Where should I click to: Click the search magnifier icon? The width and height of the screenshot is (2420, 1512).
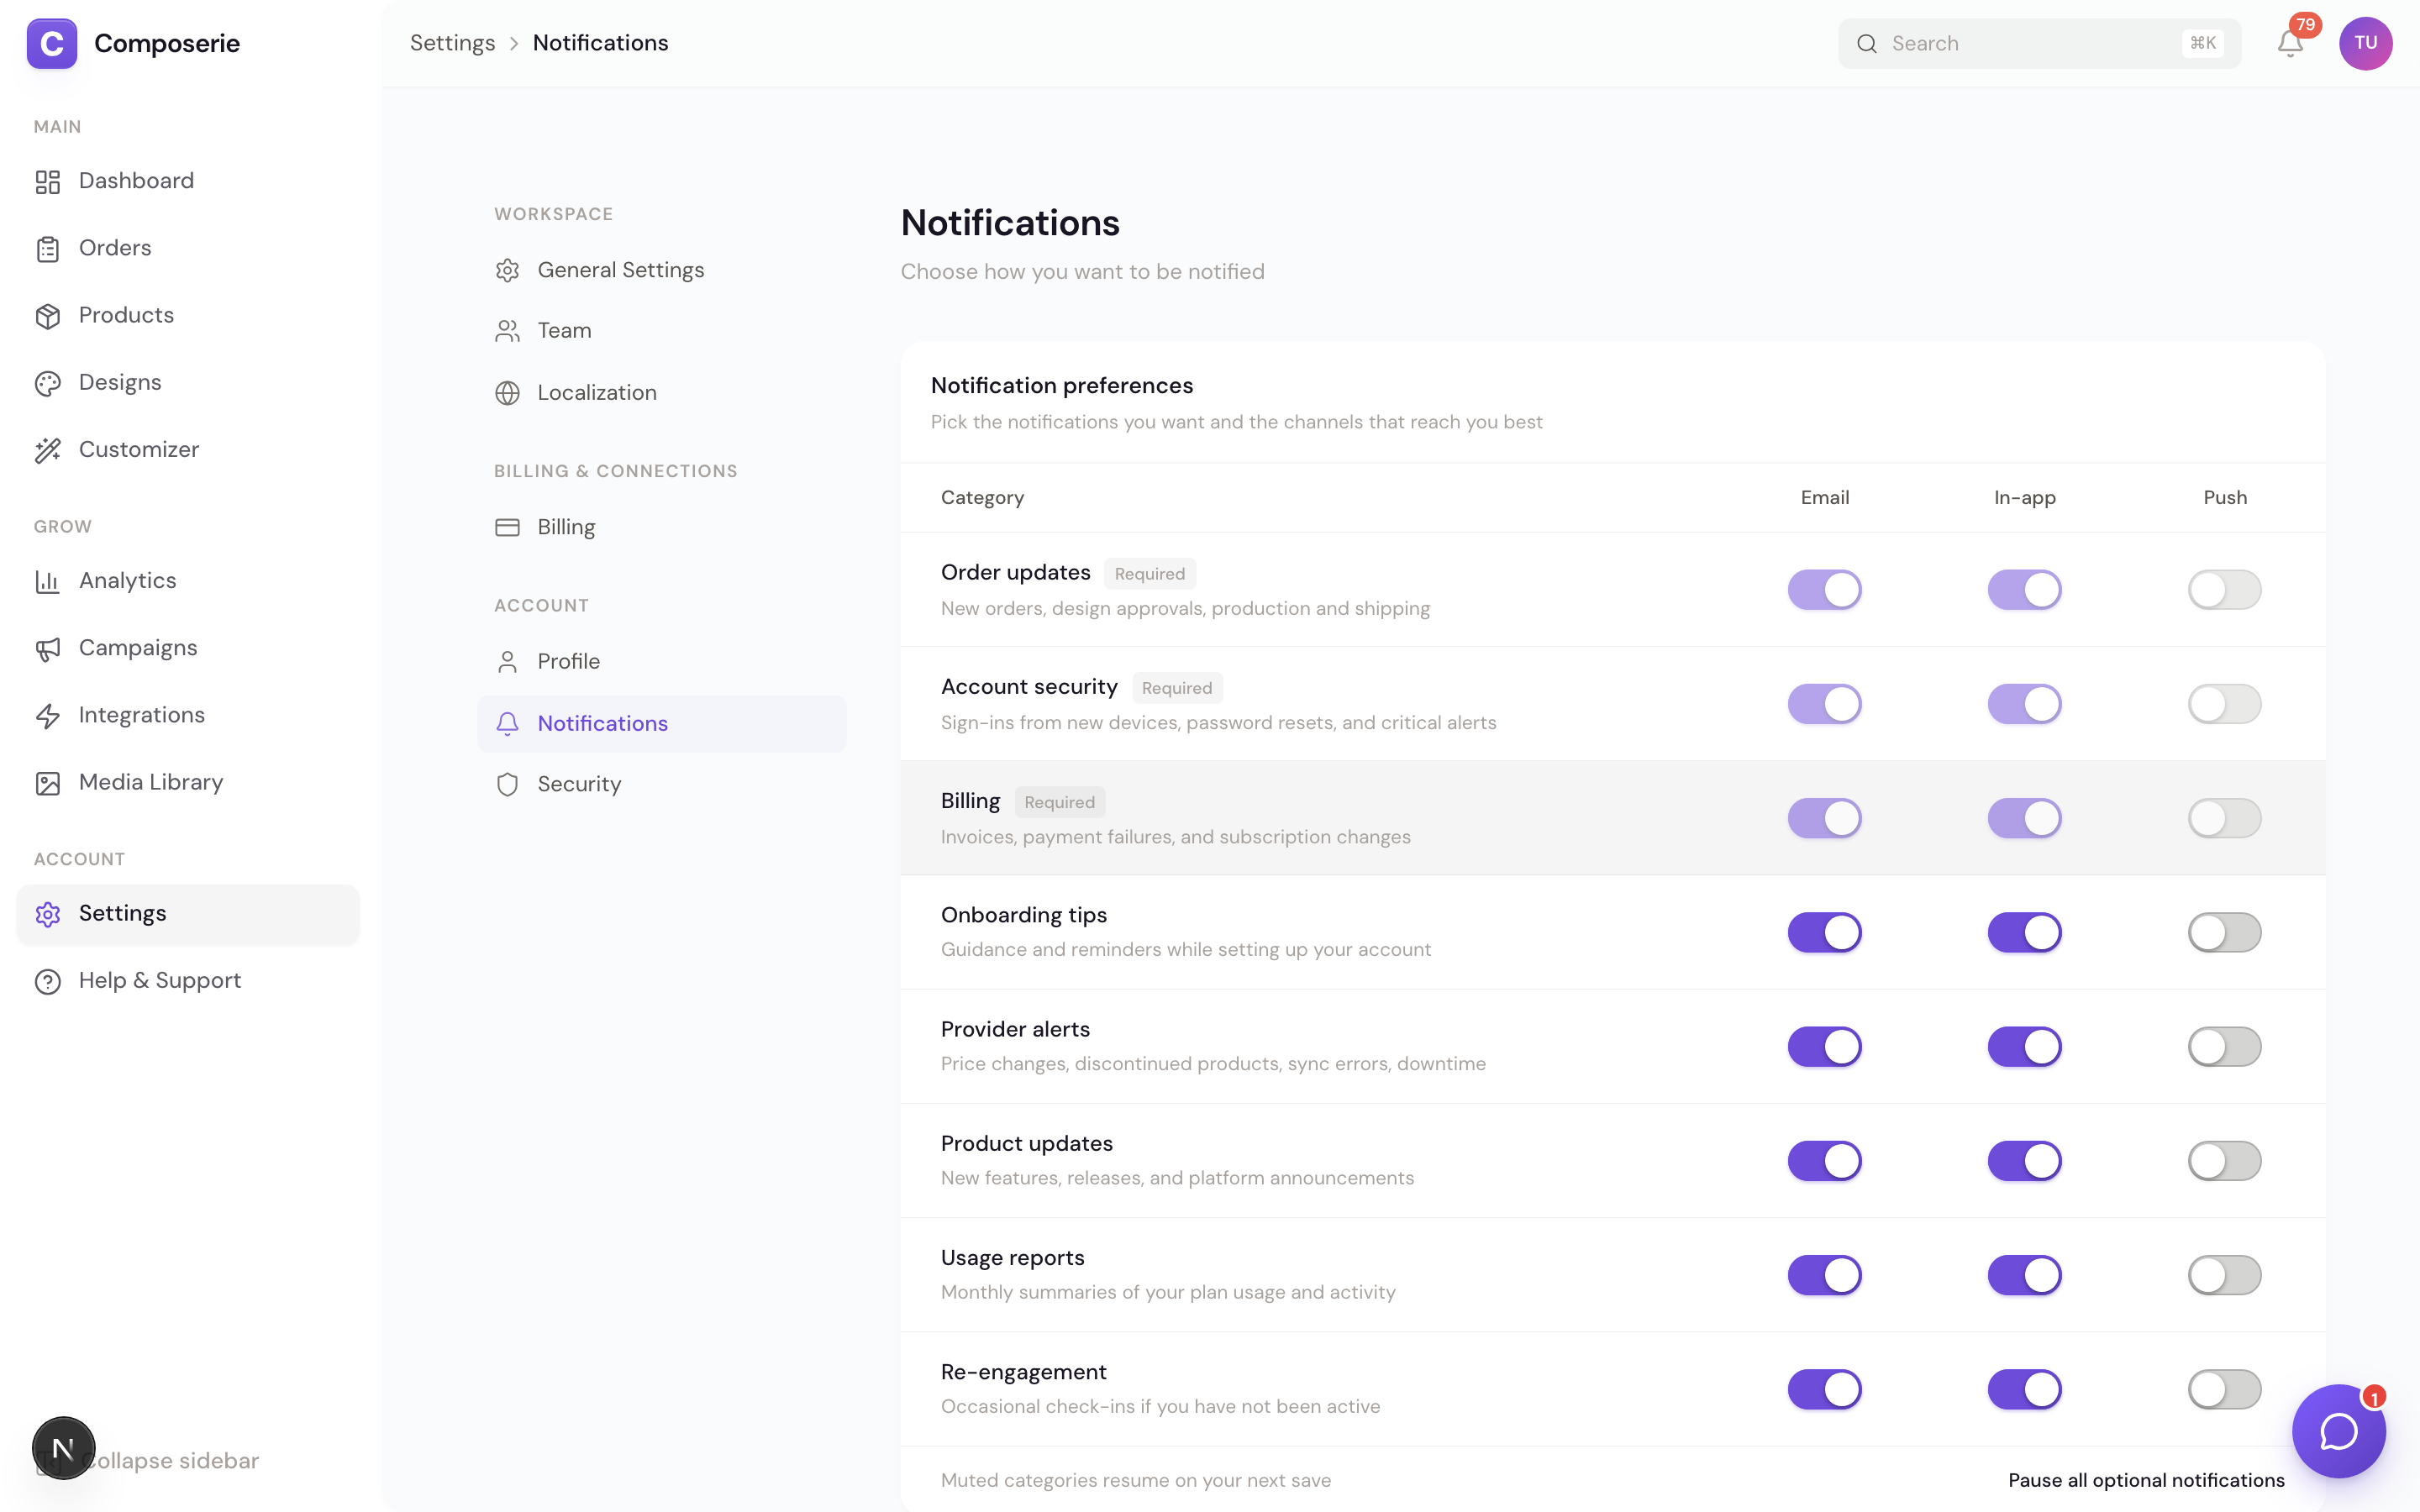pyautogui.click(x=1866, y=43)
